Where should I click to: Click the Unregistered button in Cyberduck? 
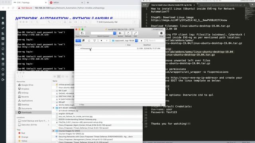click(157, 29)
